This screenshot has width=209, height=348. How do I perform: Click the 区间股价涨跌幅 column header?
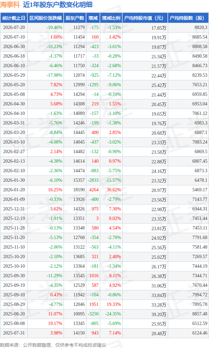45,18
